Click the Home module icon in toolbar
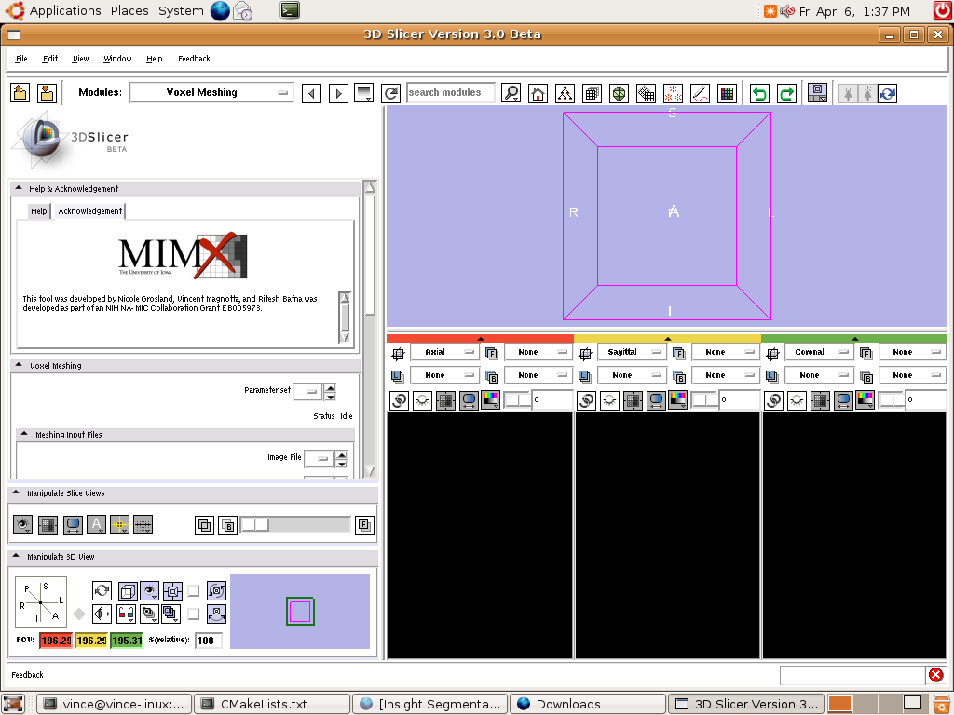 [538, 93]
